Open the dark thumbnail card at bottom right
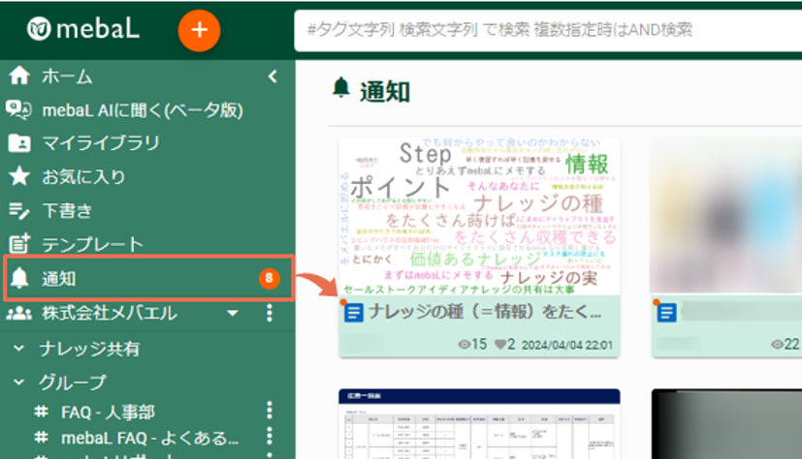This screenshot has height=459, width=802. coord(726,424)
